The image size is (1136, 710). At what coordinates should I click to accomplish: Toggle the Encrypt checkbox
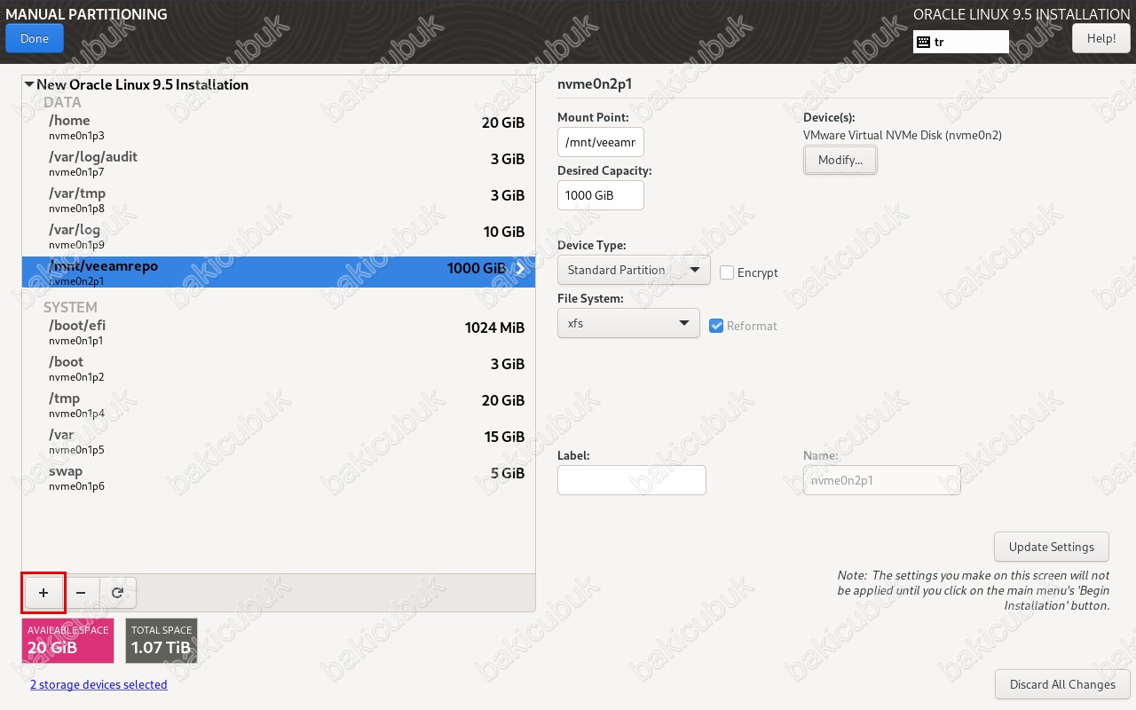point(727,272)
